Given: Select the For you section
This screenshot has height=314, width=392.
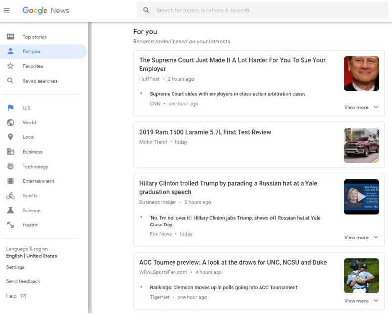Looking at the screenshot, I should (43, 51).
